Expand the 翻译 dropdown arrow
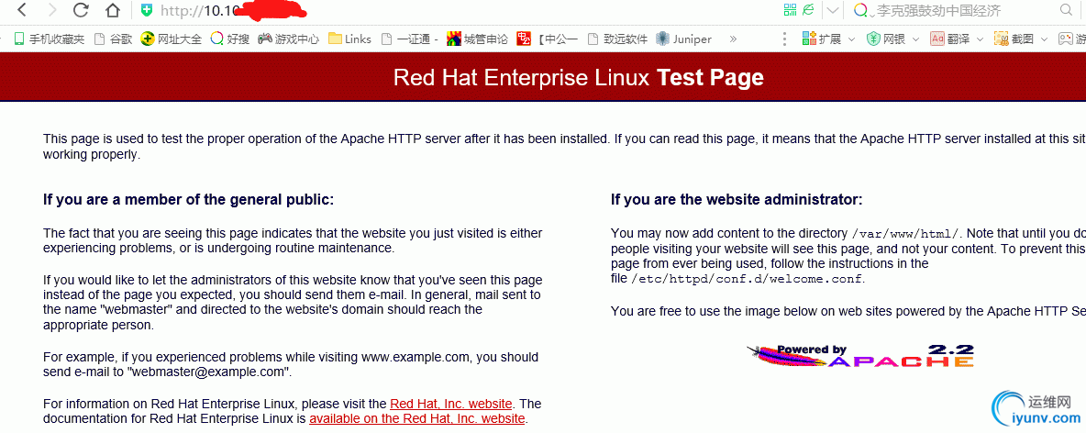 click(980, 39)
